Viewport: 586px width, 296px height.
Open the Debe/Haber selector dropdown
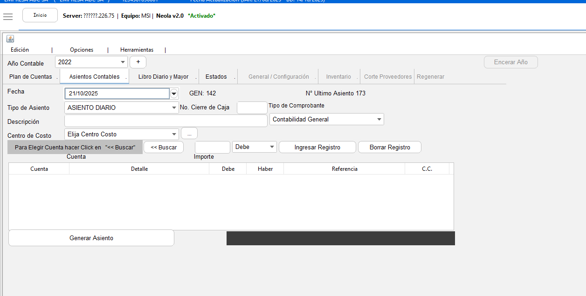[x=272, y=147]
